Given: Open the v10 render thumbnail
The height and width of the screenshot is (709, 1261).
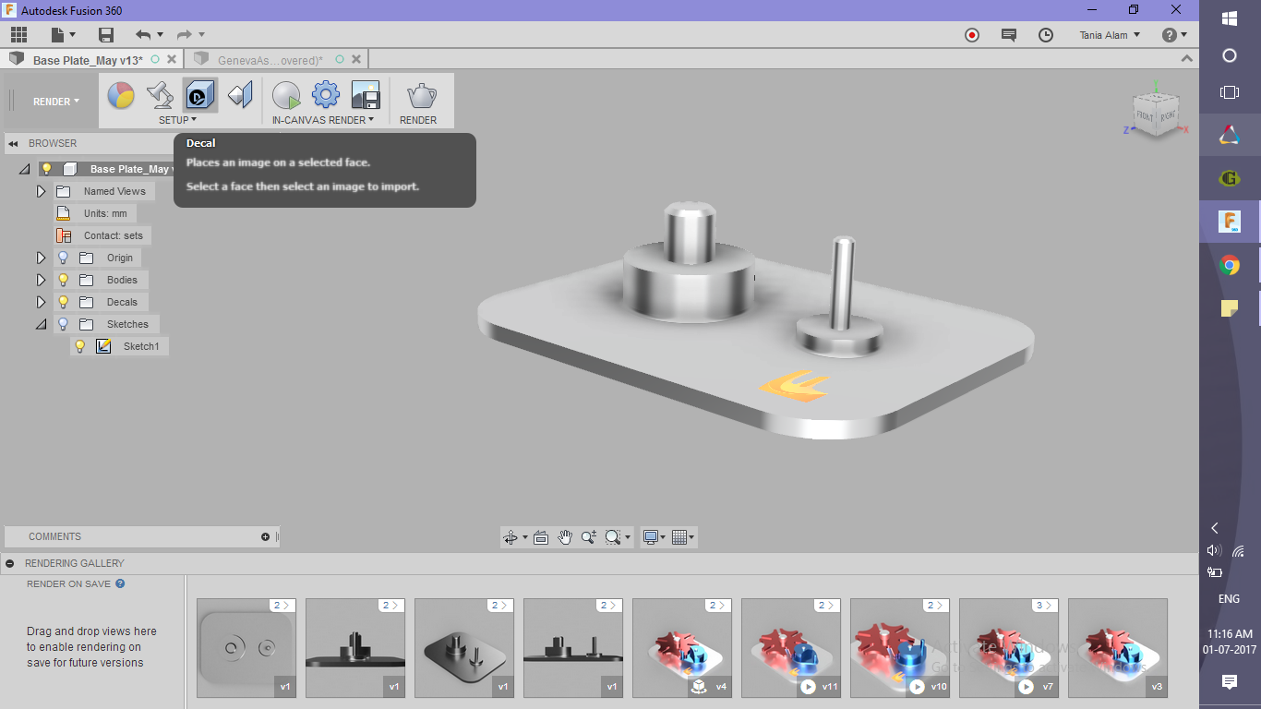Looking at the screenshot, I should (900, 648).
